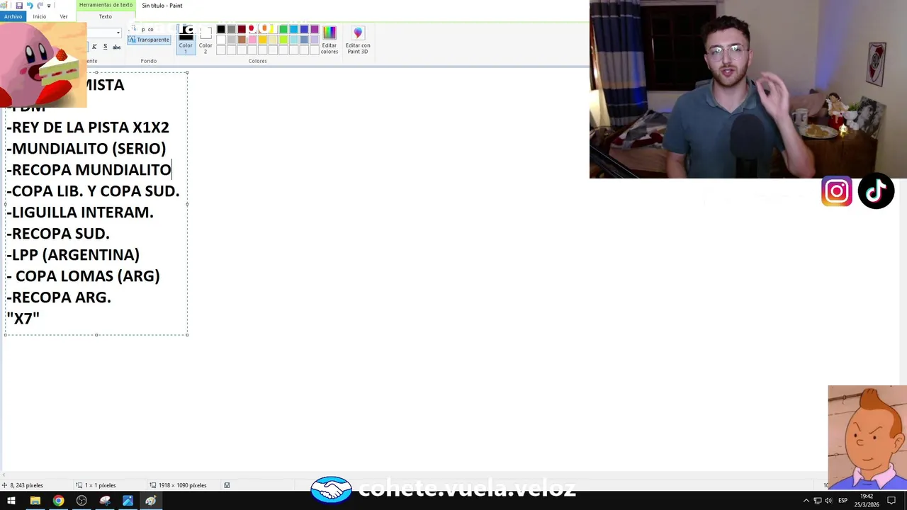
Task: Open the Archivo menu
Action: (13, 16)
